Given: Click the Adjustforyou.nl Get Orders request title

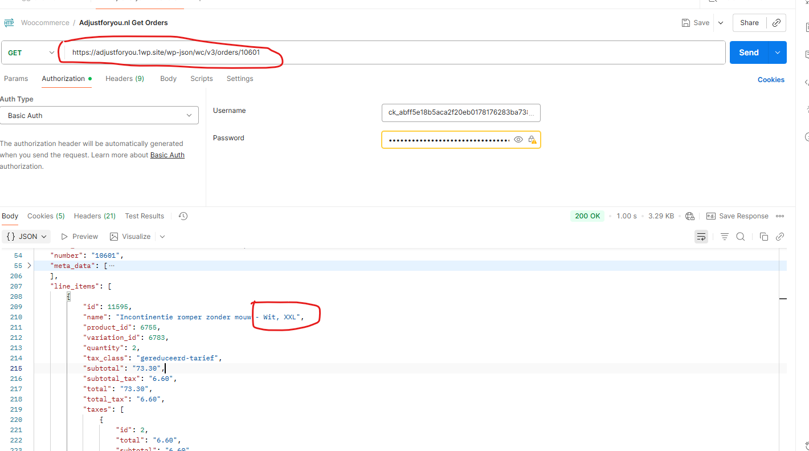Looking at the screenshot, I should pos(124,23).
